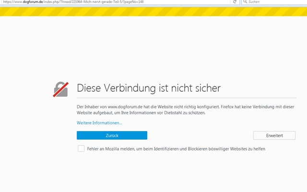Go back using the Zurück button
307x192 pixels.
click(x=112, y=135)
